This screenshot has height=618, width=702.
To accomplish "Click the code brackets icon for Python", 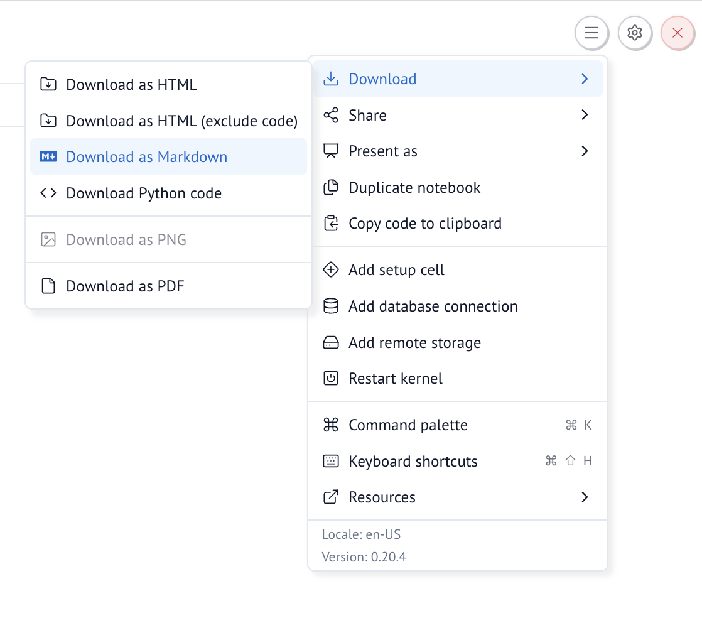I will (x=48, y=193).
